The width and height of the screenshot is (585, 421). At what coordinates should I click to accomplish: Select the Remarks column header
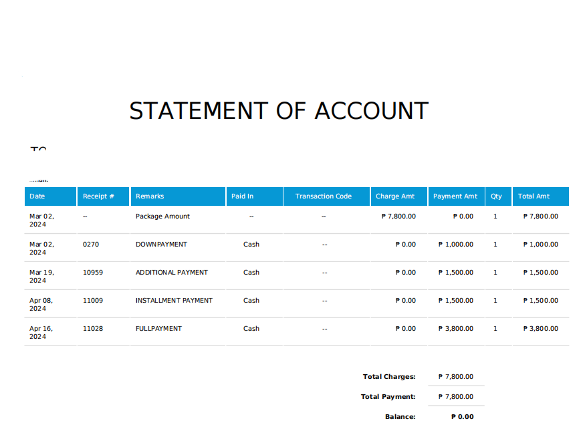pyautogui.click(x=178, y=196)
